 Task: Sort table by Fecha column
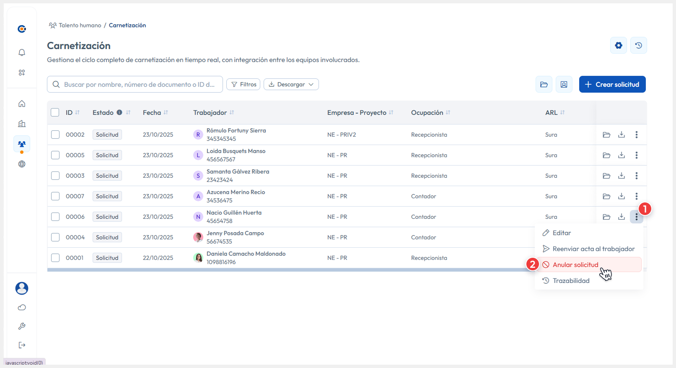pyautogui.click(x=166, y=112)
